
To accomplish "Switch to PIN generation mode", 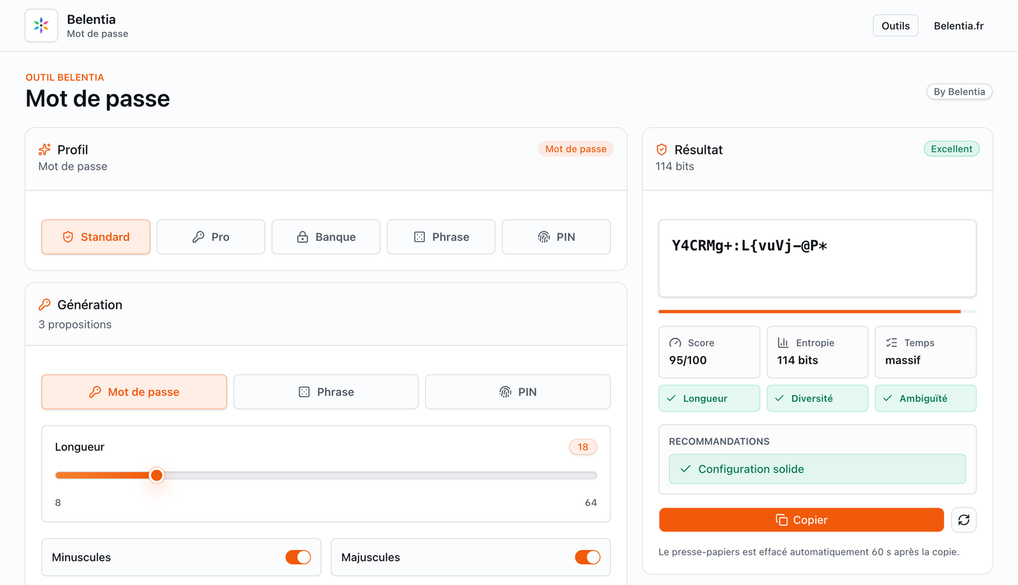I will pyautogui.click(x=518, y=392).
